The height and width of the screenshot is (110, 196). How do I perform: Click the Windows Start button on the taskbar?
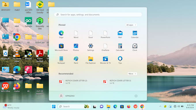click(x=54, y=107)
